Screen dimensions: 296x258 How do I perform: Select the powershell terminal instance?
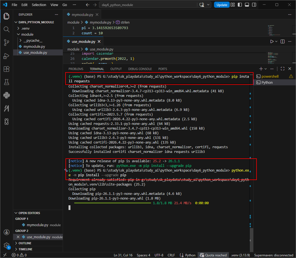coord(275,76)
